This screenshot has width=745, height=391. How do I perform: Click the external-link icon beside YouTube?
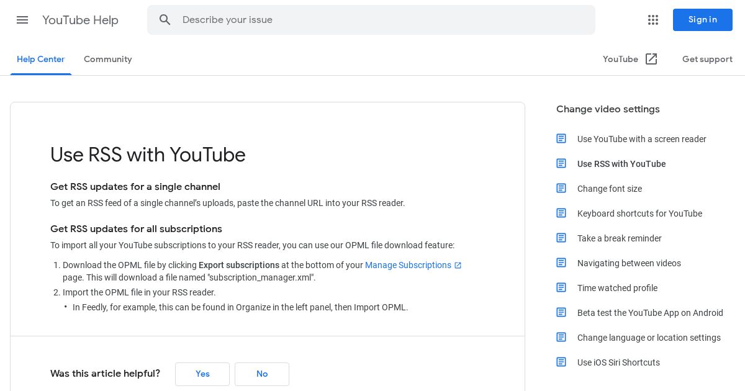651,59
